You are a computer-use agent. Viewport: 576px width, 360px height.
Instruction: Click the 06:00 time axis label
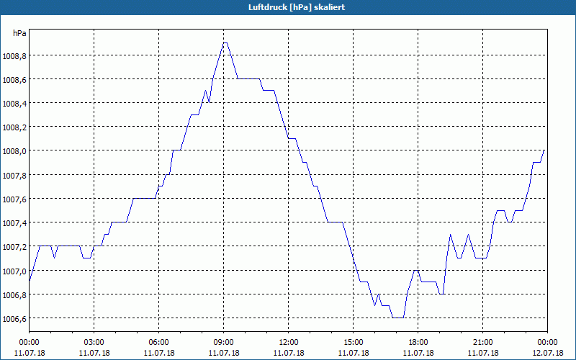point(158,343)
